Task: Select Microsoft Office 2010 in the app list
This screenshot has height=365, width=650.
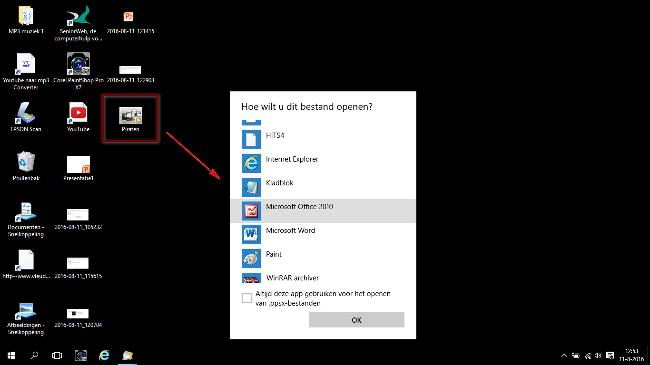Action: click(323, 211)
